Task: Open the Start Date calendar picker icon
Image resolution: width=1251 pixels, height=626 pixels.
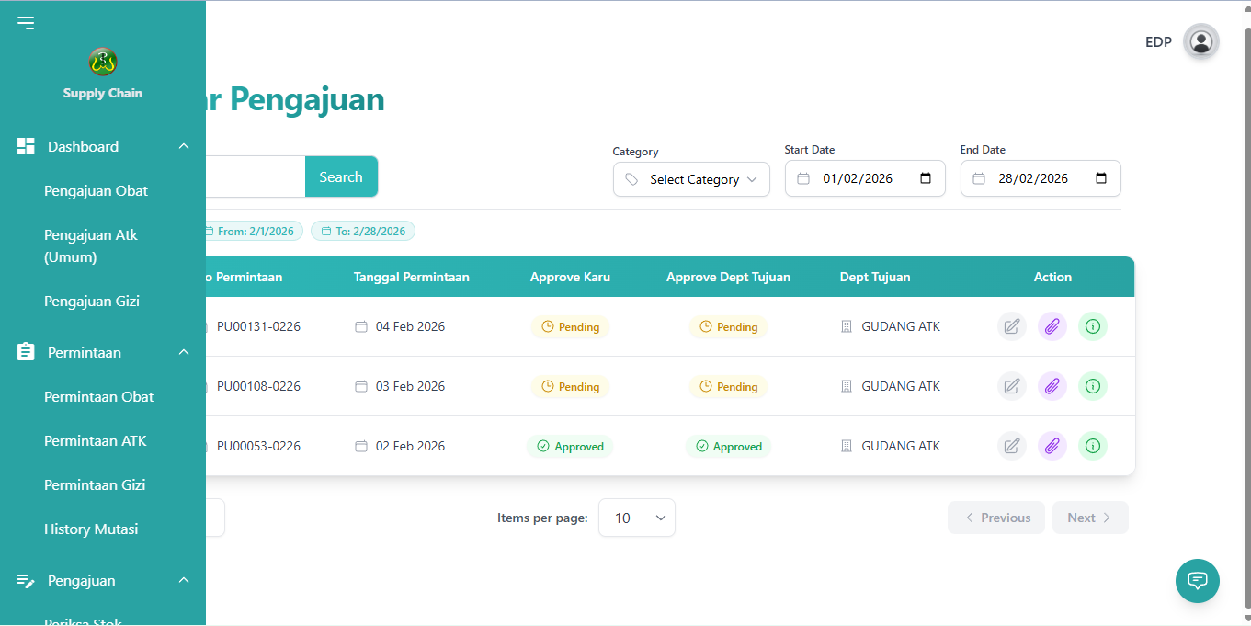Action: (926, 178)
